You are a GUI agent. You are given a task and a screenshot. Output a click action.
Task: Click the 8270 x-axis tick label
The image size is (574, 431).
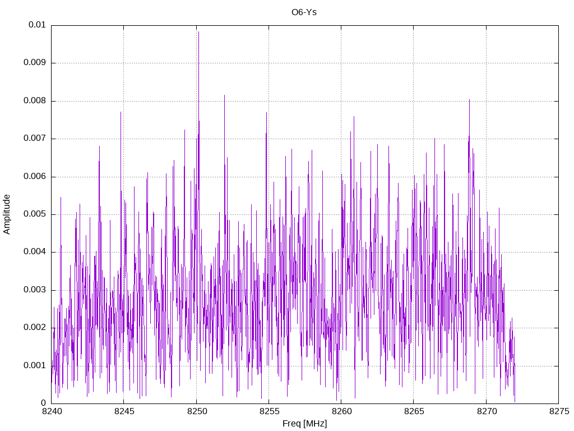[x=487, y=411]
